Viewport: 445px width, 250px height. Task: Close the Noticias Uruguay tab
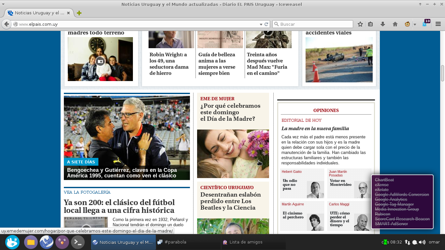pos(68,13)
